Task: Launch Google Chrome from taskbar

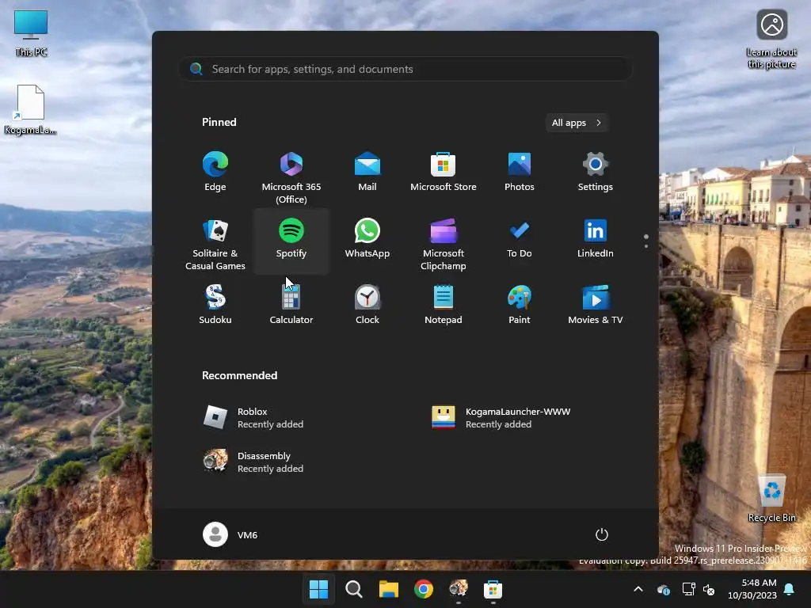Action: point(424,589)
